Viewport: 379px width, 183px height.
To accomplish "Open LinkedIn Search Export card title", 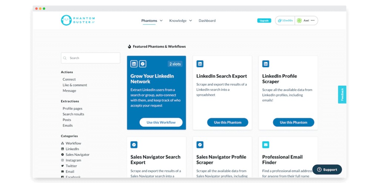I will coord(222,76).
